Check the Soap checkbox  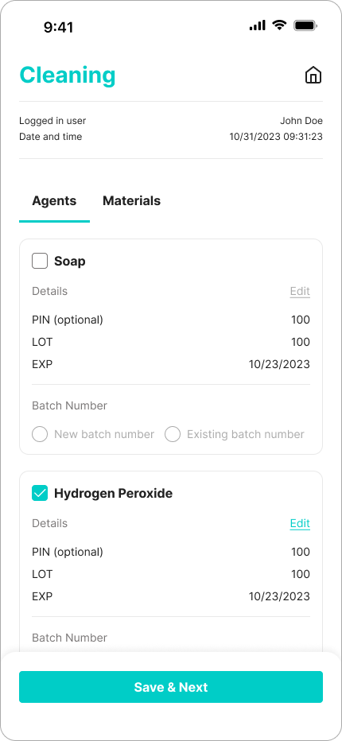point(40,261)
